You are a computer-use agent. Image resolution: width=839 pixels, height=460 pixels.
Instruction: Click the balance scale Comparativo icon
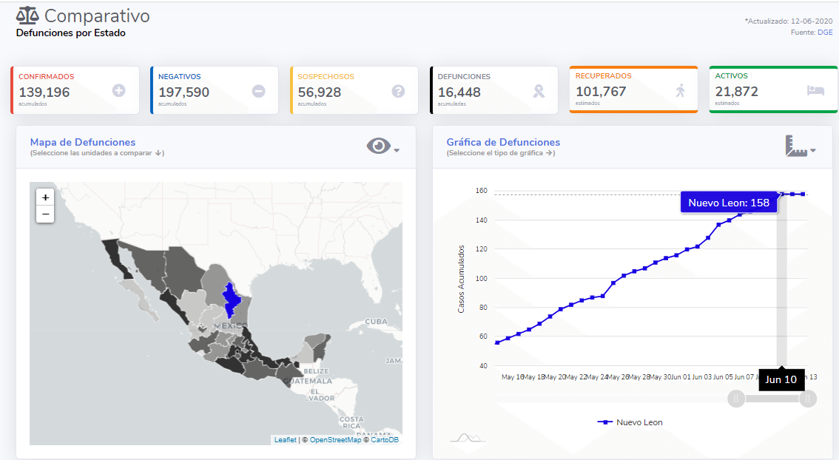(27, 16)
